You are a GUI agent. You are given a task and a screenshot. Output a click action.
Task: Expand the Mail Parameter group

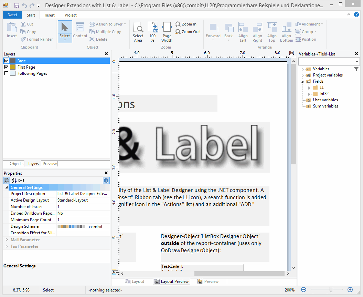7,240
